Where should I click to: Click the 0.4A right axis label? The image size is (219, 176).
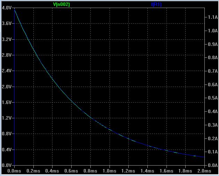[213, 111]
